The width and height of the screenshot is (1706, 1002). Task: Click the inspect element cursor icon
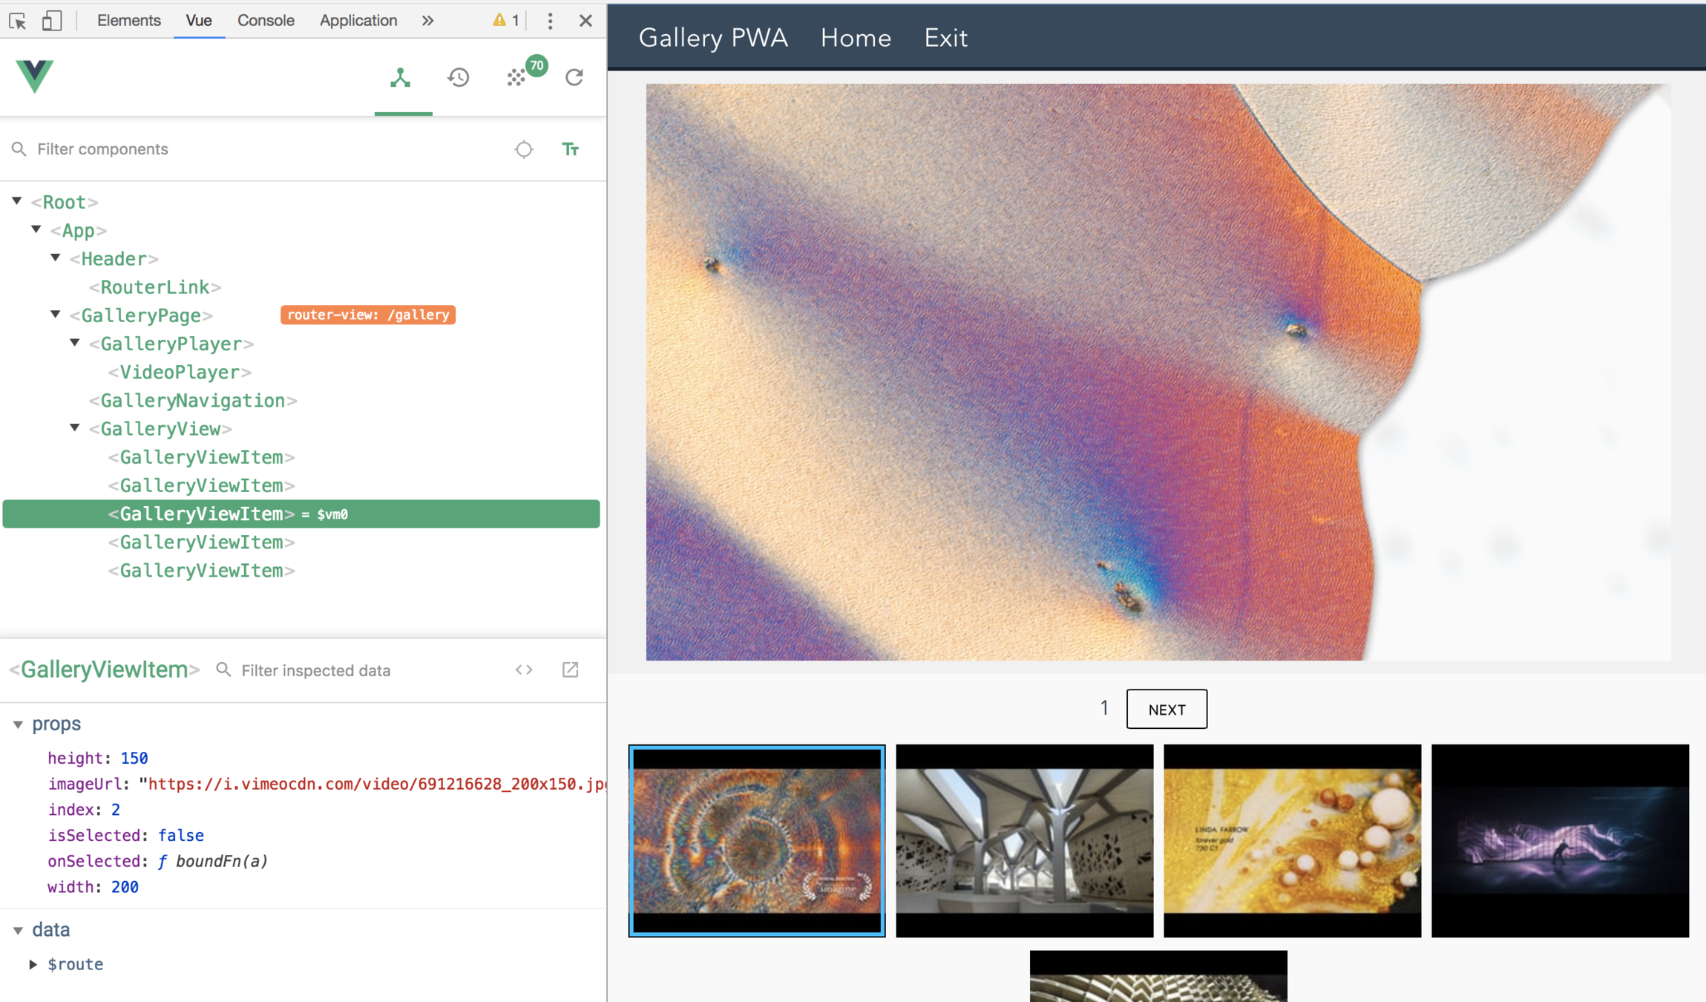click(18, 21)
